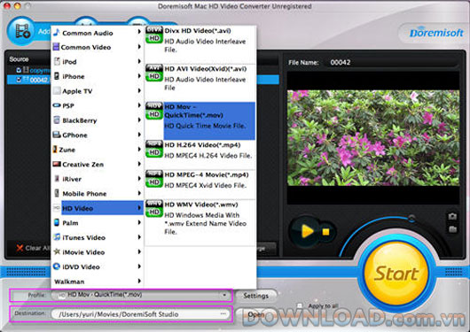Select the Common Audio music note icon

pyautogui.click(x=56, y=33)
